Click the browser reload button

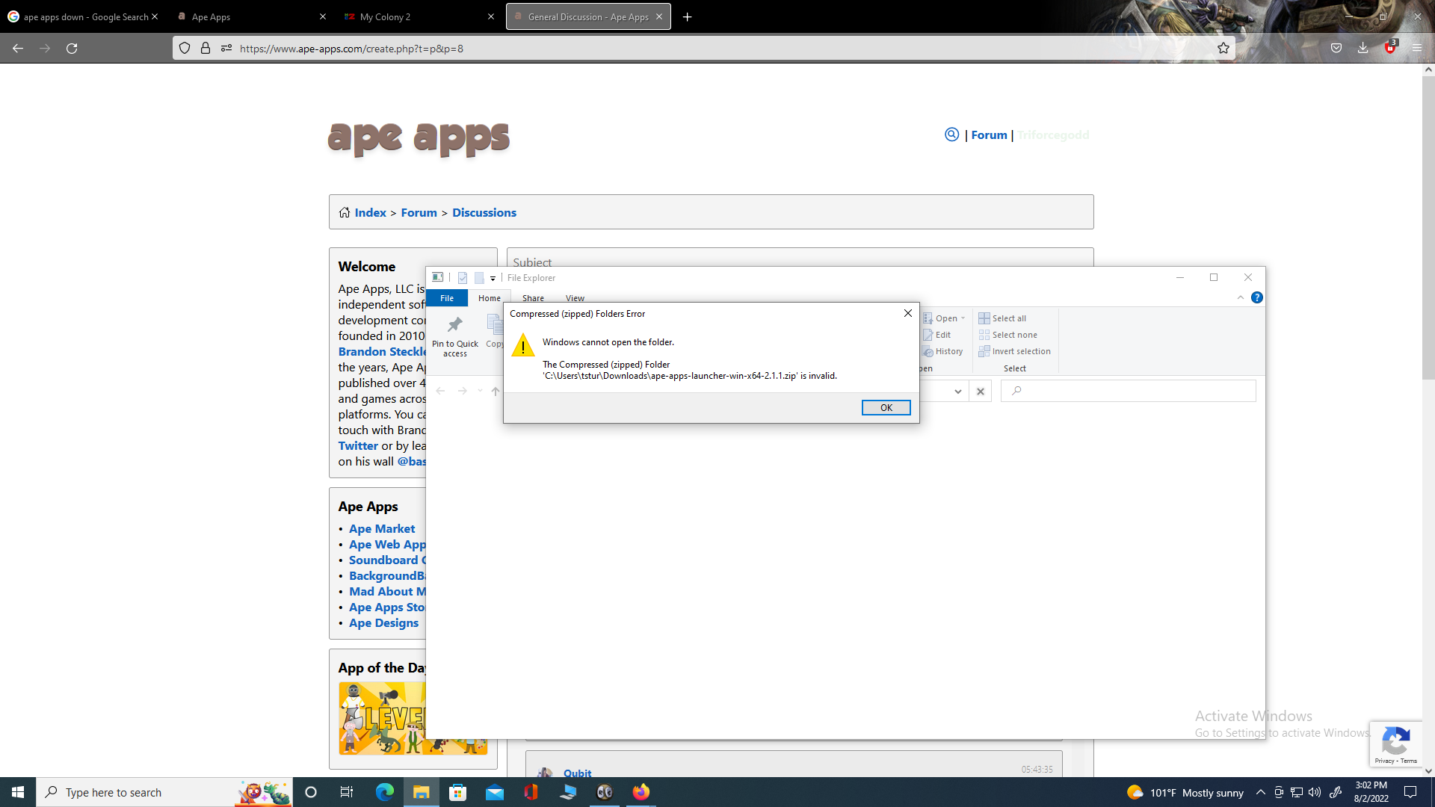[x=72, y=48]
